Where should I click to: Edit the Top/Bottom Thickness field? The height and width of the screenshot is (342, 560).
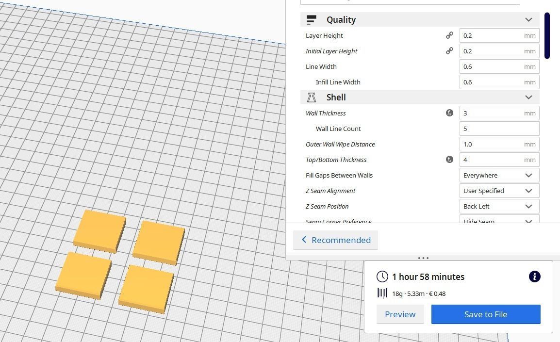[499, 160]
